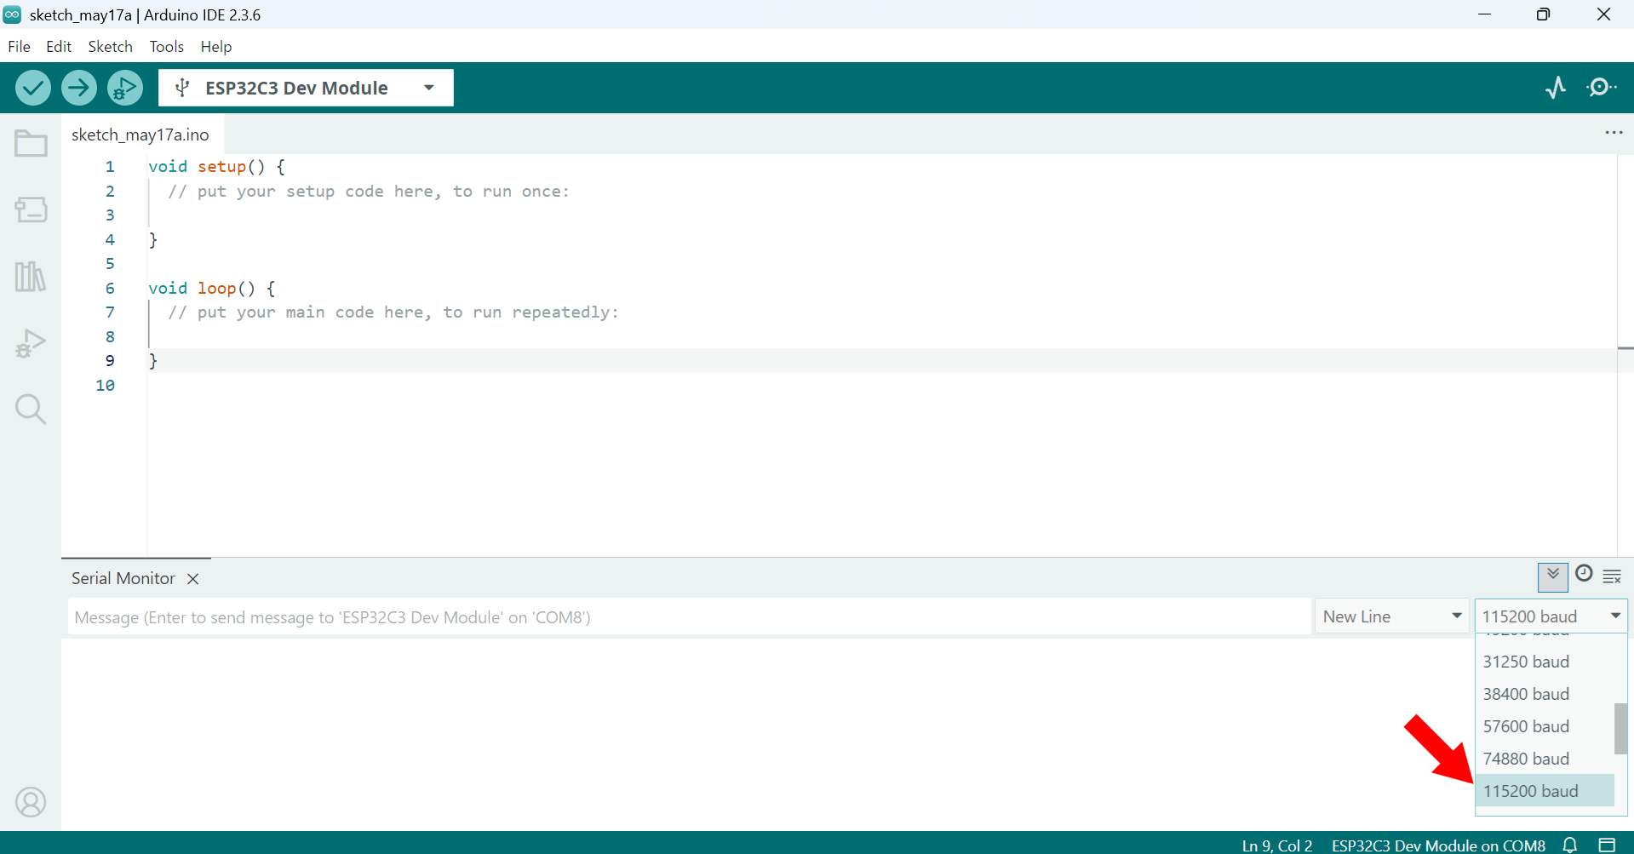Click the baud list scrollbar thumb
This screenshot has height=854, width=1634.
point(1620,728)
